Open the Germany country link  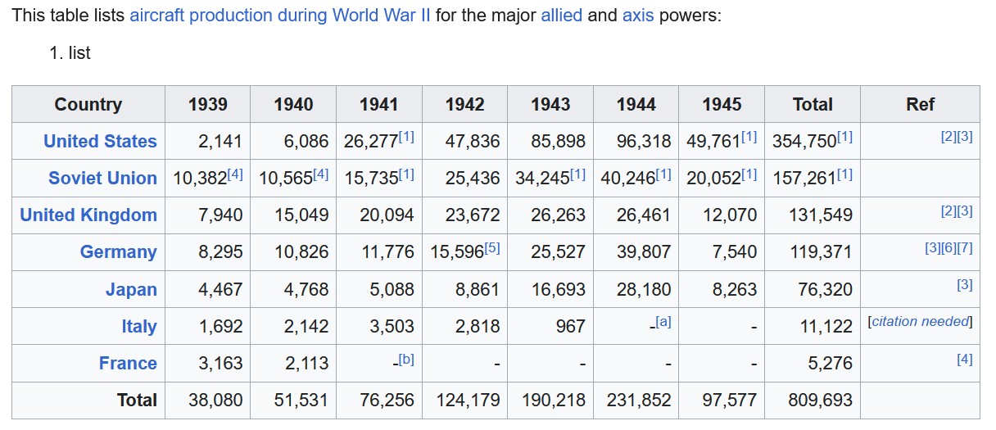coord(118,251)
